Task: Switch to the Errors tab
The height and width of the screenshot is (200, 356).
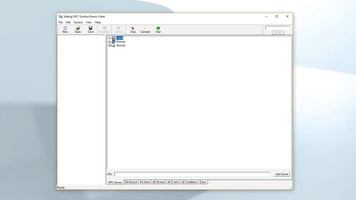Action: 203,182
